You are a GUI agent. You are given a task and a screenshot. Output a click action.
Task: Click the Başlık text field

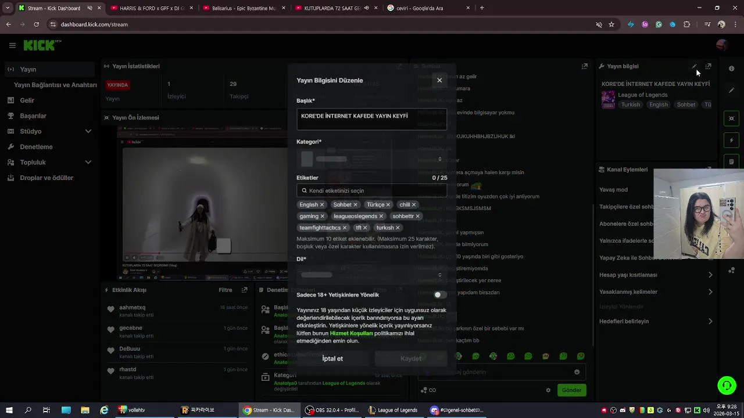pyautogui.click(x=371, y=119)
